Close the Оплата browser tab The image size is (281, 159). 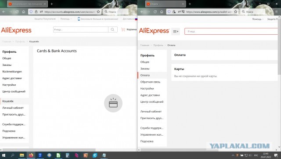click(x=183, y=4)
